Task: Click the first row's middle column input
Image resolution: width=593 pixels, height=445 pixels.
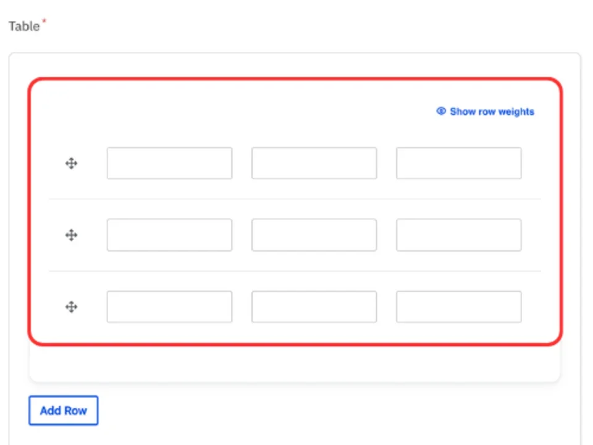Action: point(314,163)
